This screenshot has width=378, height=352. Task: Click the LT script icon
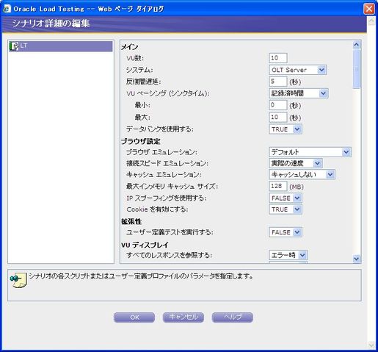tap(14, 46)
